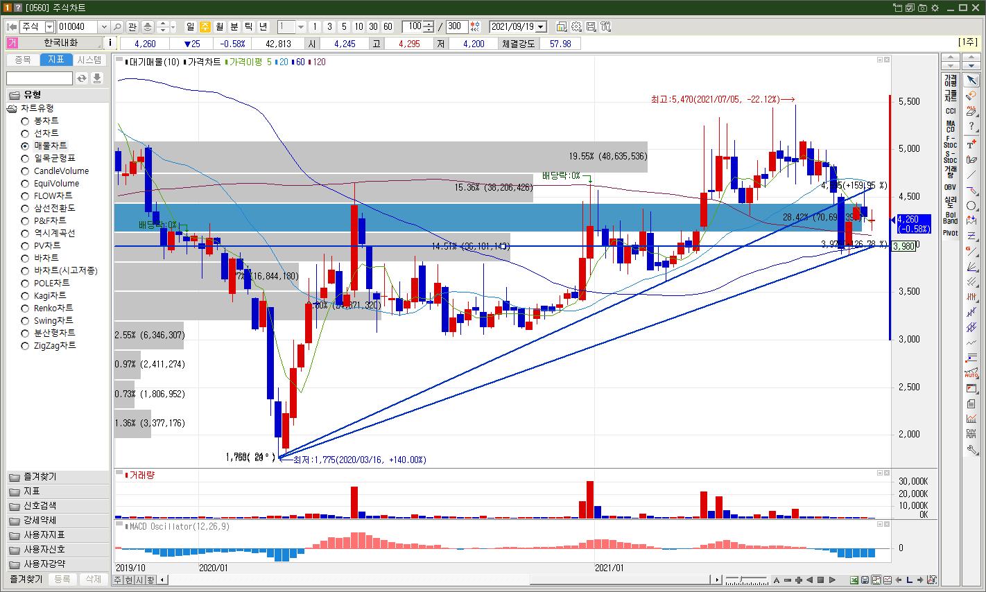Viewport: 986px width, 592px height.
Task: Add the Bol Band indicator button
Action: click(950, 218)
